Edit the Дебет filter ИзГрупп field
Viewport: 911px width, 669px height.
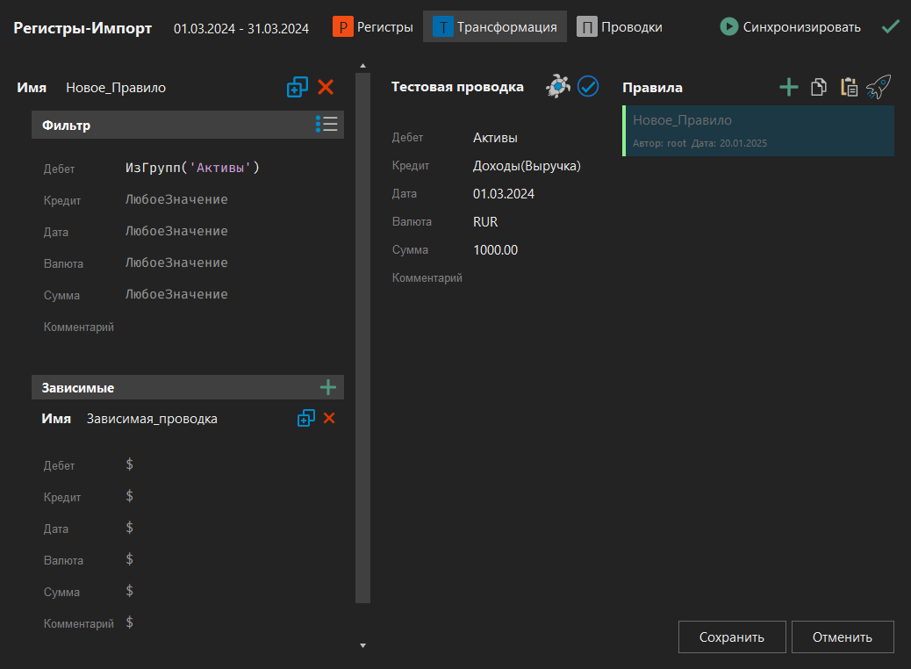[x=193, y=169]
